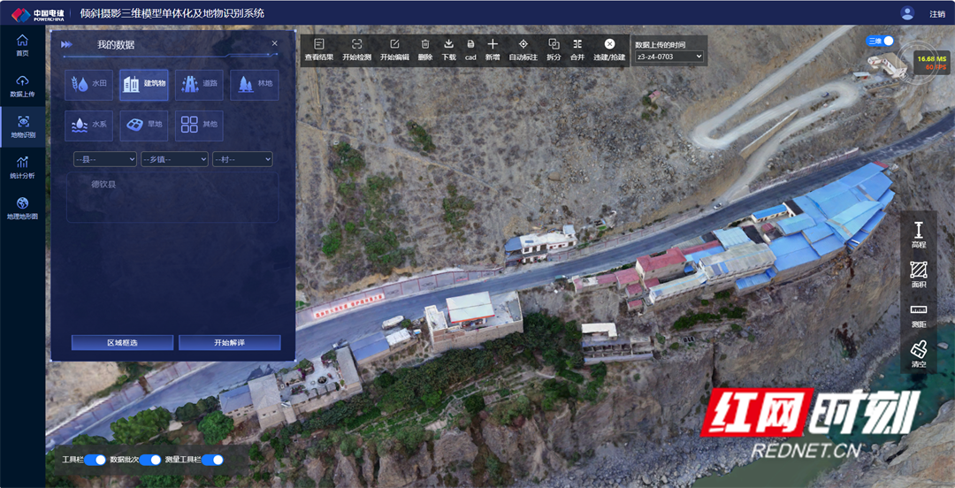Select the 水田 paddy field category
This screenshot has width=955, height=488.
(x=89, y=85)
